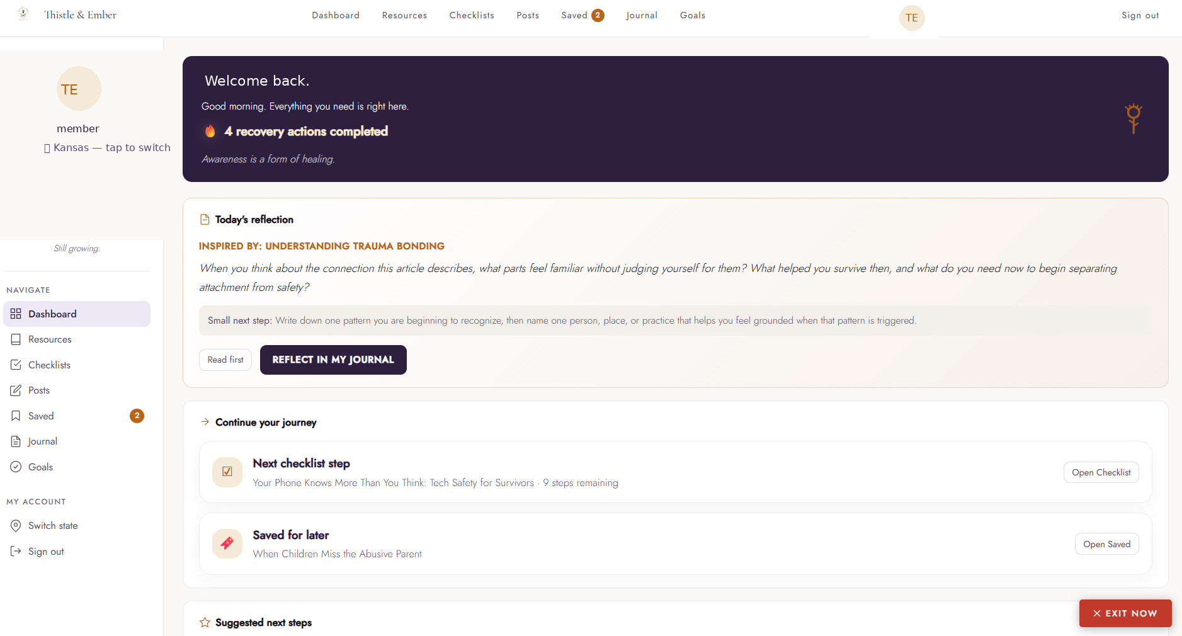The image size is (1182, 636).
Task: Click Sign out under My Account
Action: pos(77,551)
